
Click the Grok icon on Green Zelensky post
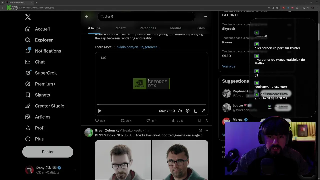pyautogui.click(x=200, y=130)
